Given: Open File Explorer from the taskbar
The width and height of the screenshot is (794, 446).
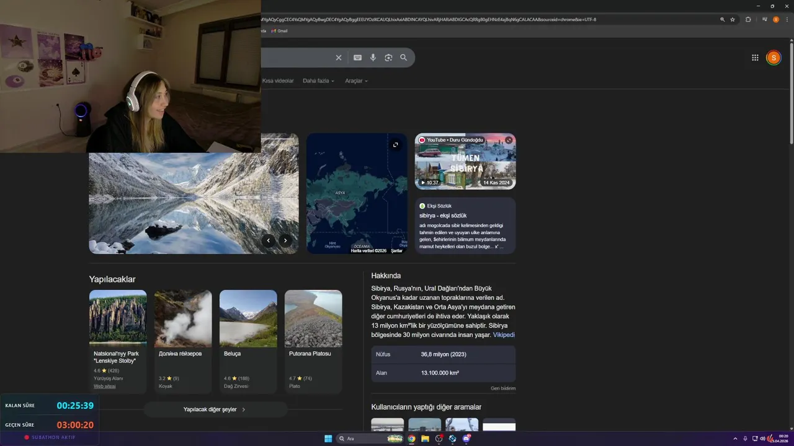Looking at the screenshot, I should pyautogui.click(x=425, y=439).
